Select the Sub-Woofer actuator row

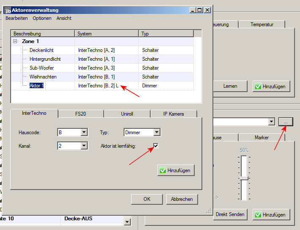[x=41, y=68]
